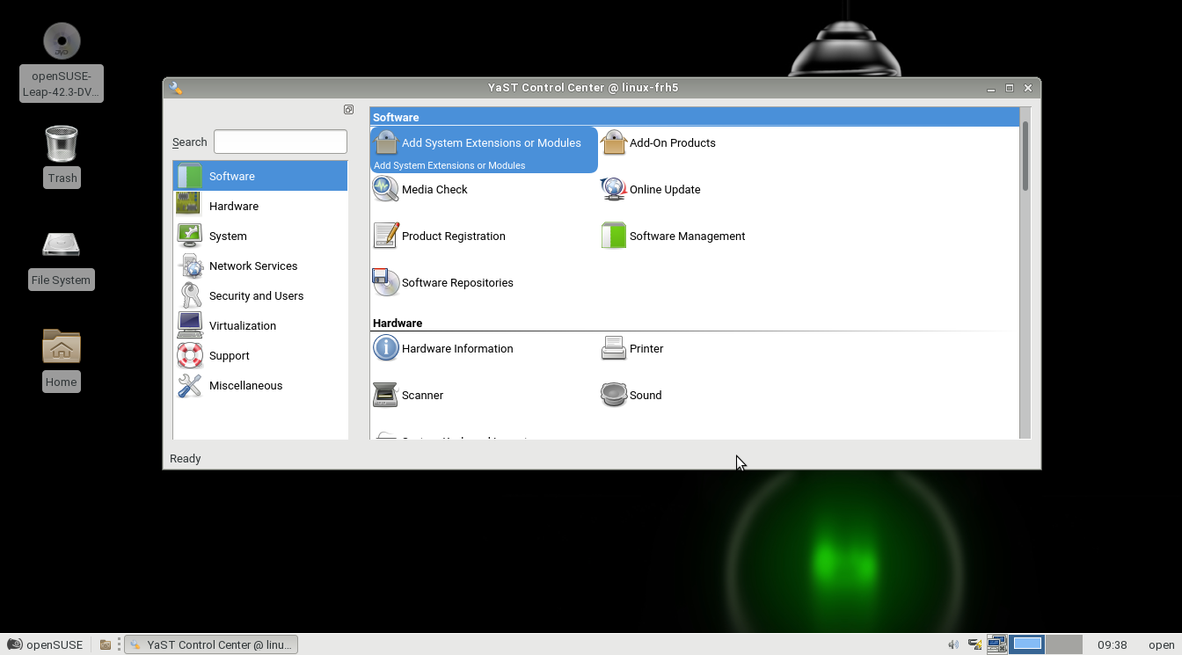
Task: Click the module list vertical scrollbar
Action: tap(1025, 264)
